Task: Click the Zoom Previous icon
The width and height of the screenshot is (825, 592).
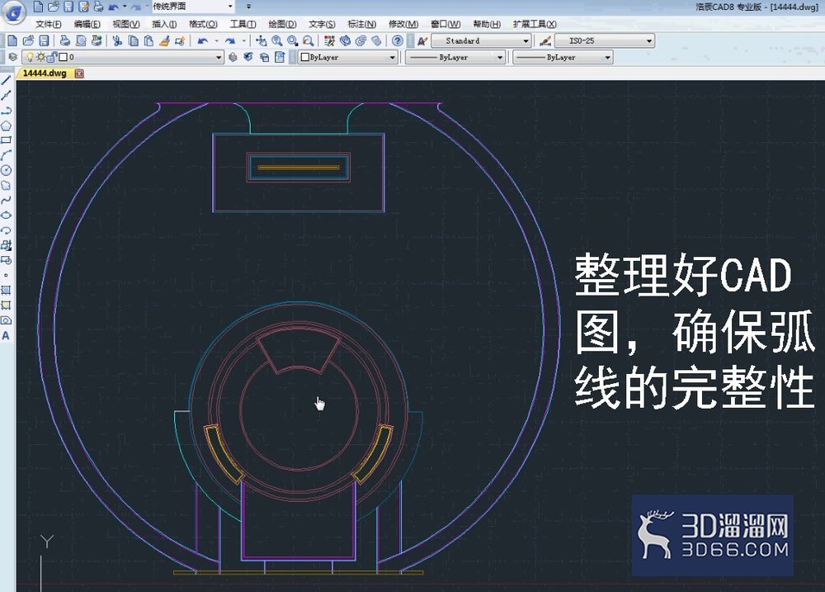Action: click(309, 40)
